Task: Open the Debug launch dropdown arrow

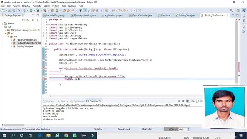Action: 27,10
